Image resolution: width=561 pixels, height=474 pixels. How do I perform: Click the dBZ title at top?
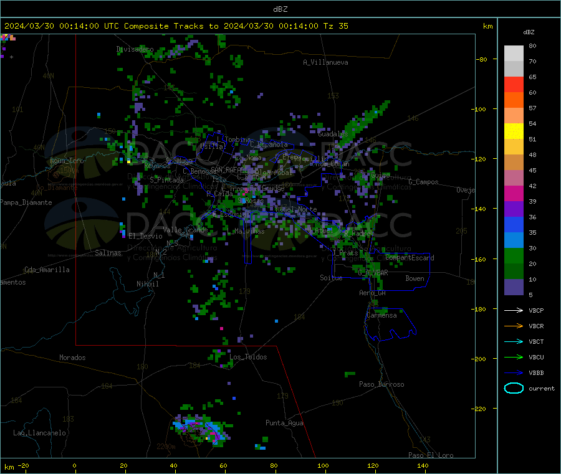coord(280,9)
